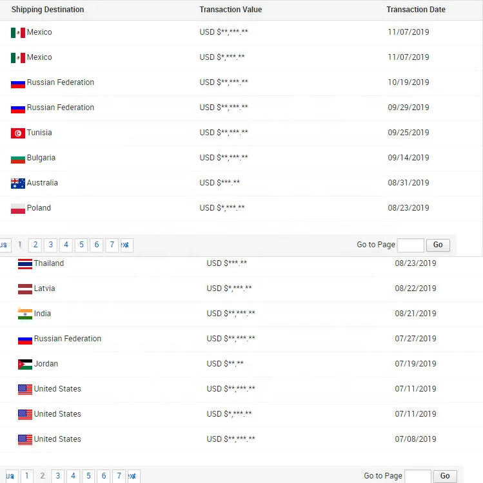This screenshot has height=483, width=483.
Task: Focus the Go to Page field under the United States rows
Action: click(418, 476)
